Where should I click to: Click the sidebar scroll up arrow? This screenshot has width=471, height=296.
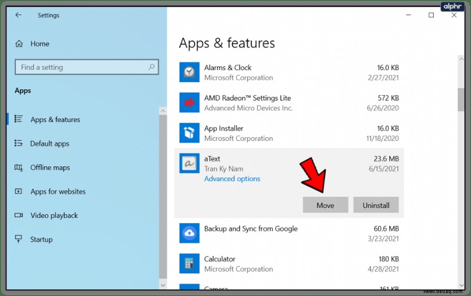(x=162, y=111)
